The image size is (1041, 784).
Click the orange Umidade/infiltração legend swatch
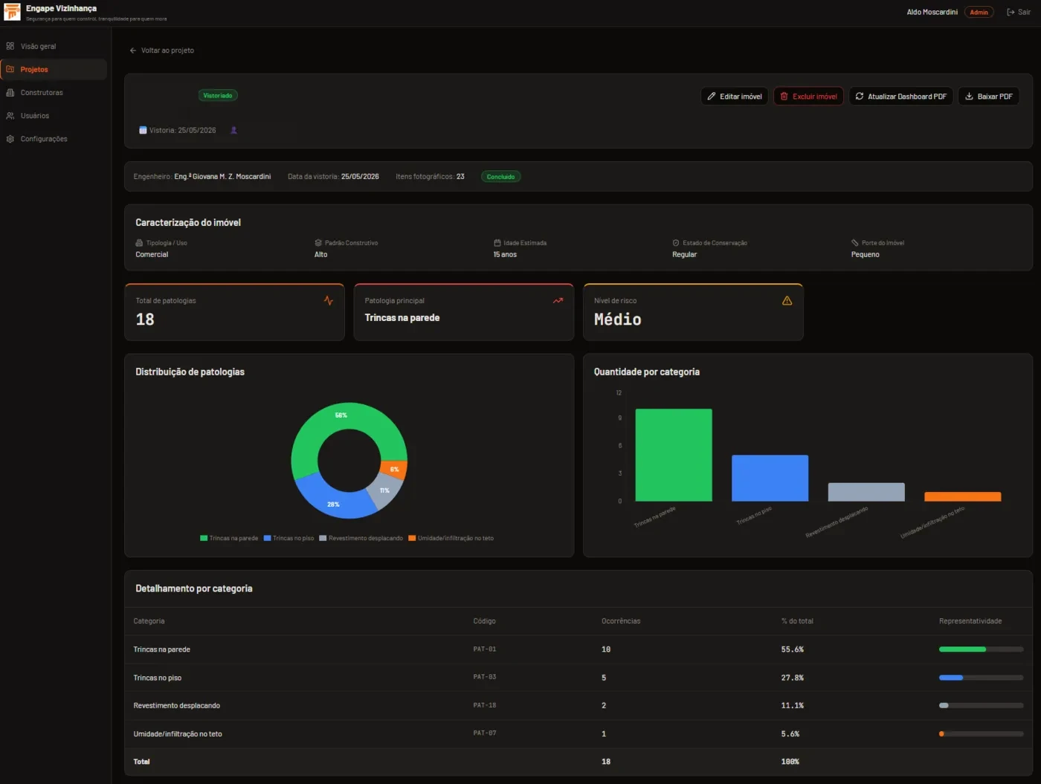tap(412, 538)
